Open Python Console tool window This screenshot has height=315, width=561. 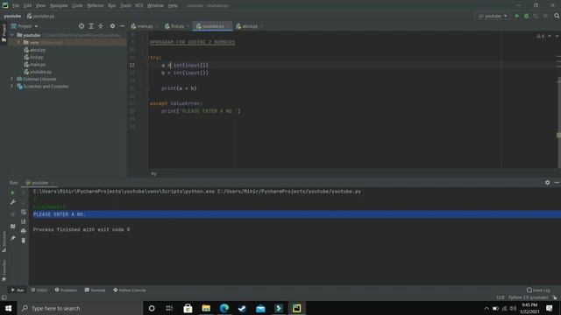[129, 290]
